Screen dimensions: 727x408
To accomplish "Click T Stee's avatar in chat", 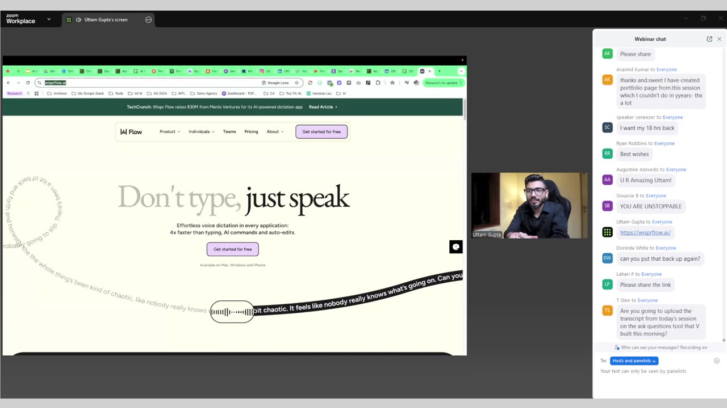I will click(607, 310).
